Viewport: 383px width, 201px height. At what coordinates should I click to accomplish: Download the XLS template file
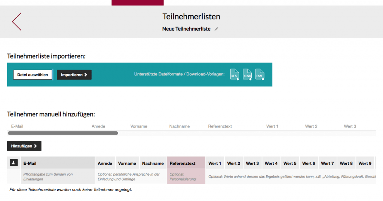tap(235, 74)
